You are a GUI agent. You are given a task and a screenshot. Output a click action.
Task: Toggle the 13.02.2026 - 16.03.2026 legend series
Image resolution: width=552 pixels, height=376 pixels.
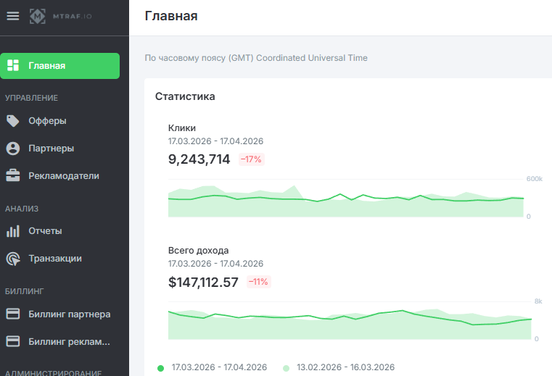pos(345,367)
